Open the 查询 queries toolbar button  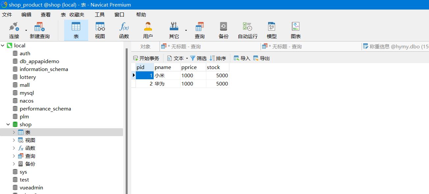200,30
